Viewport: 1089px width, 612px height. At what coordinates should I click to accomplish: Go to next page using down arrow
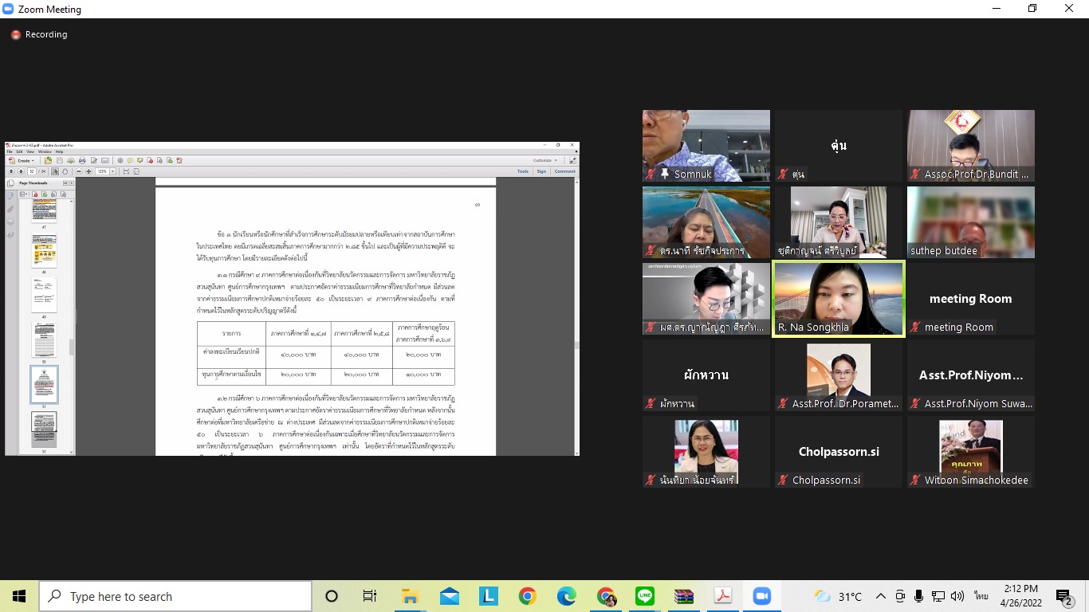pyautogui.click(x=21, y=171)
